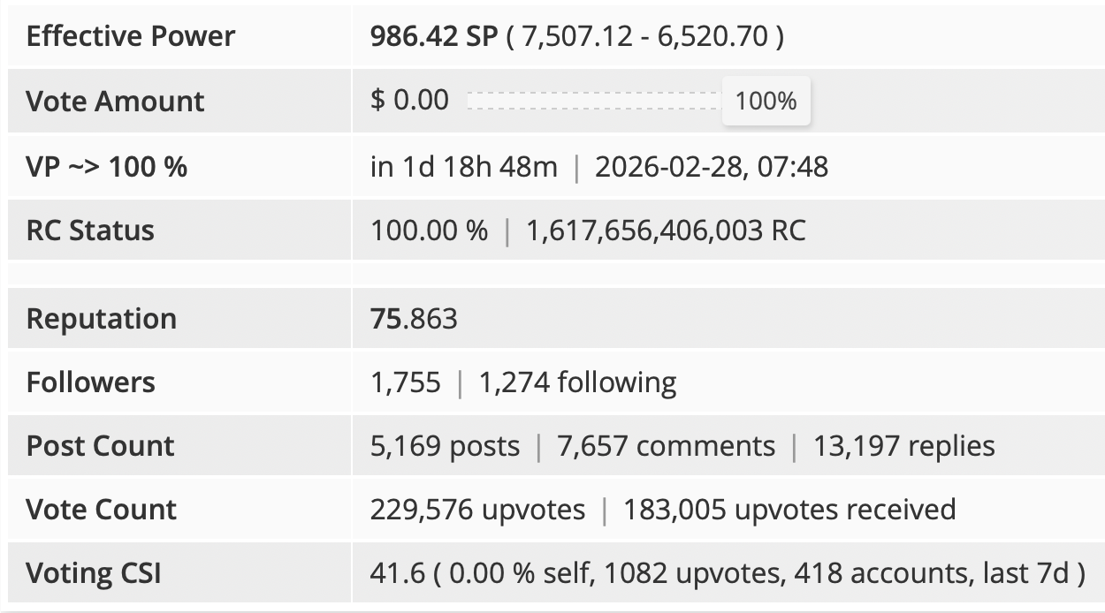The image size is (1105, 613).
Task: Click the 7,657 comments count
Action: 666,446
